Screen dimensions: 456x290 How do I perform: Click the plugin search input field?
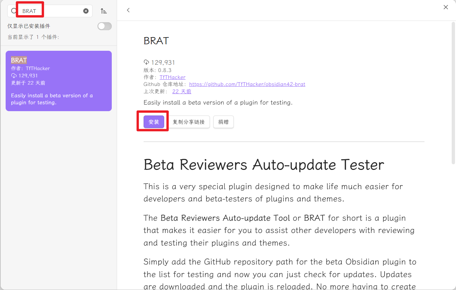pos(50,11)
